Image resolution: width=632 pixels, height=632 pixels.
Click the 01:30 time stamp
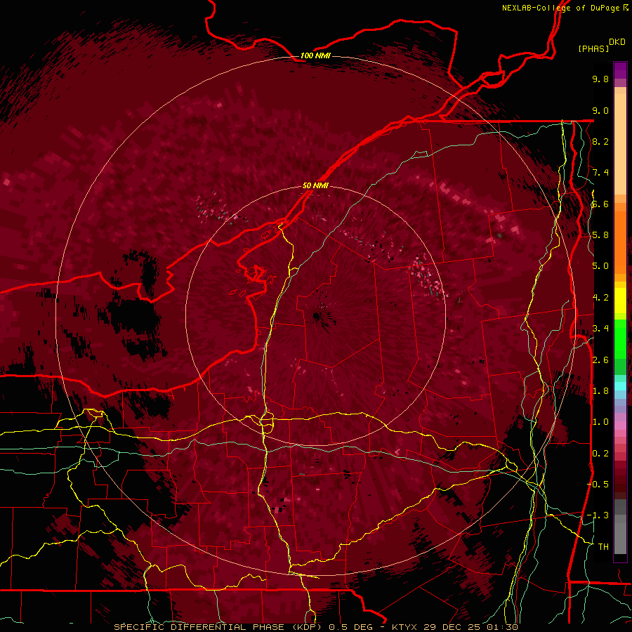pos(502,627)
